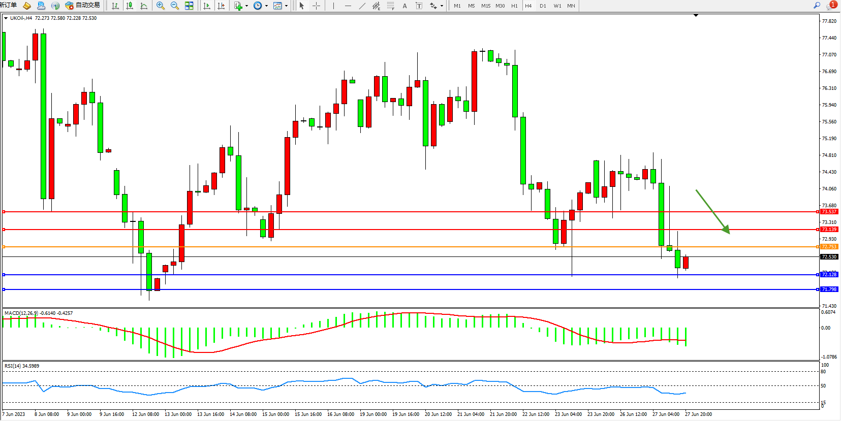Switch chart to candlestick mode
The height and width of the screenshot is (421, 841).
pyautogui.click(x=130, y=6)
